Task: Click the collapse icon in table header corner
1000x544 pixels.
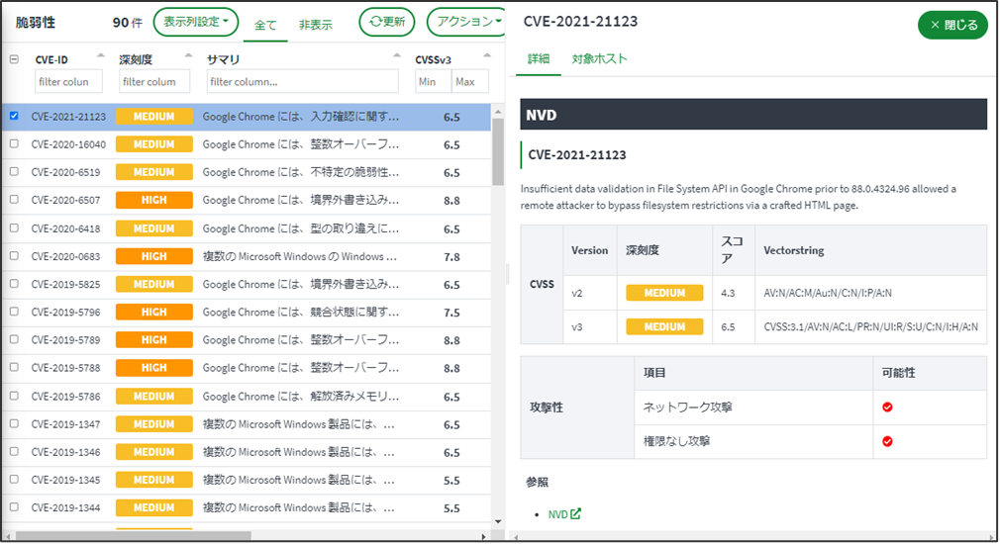Action: [x=14, y=59]
